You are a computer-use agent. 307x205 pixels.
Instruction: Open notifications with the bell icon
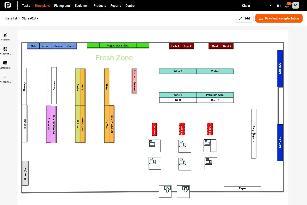(x=287, y=5)
